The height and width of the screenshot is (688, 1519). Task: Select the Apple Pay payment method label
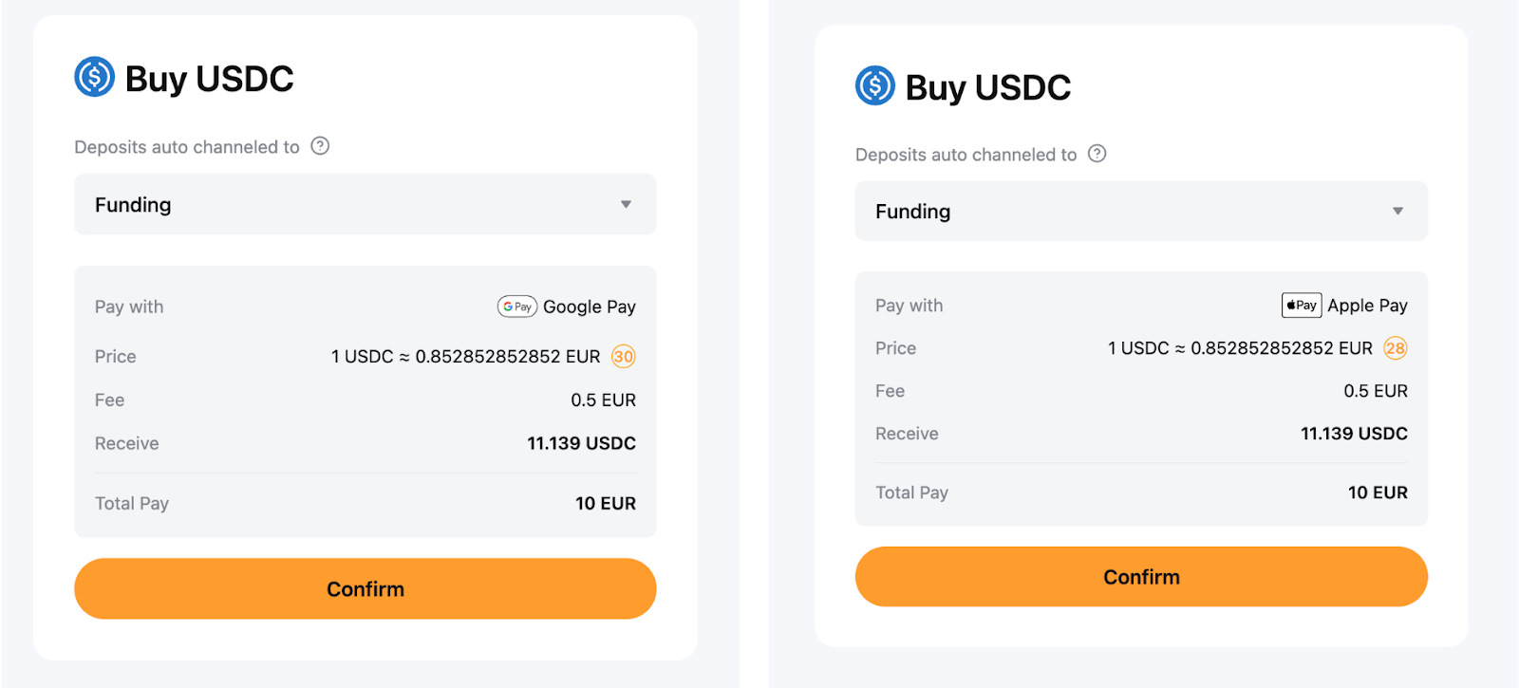point(1367,305)
